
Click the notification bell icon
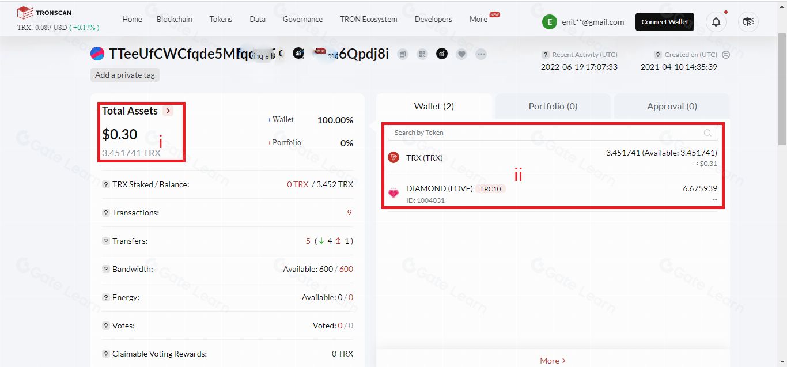coord(716,22)
